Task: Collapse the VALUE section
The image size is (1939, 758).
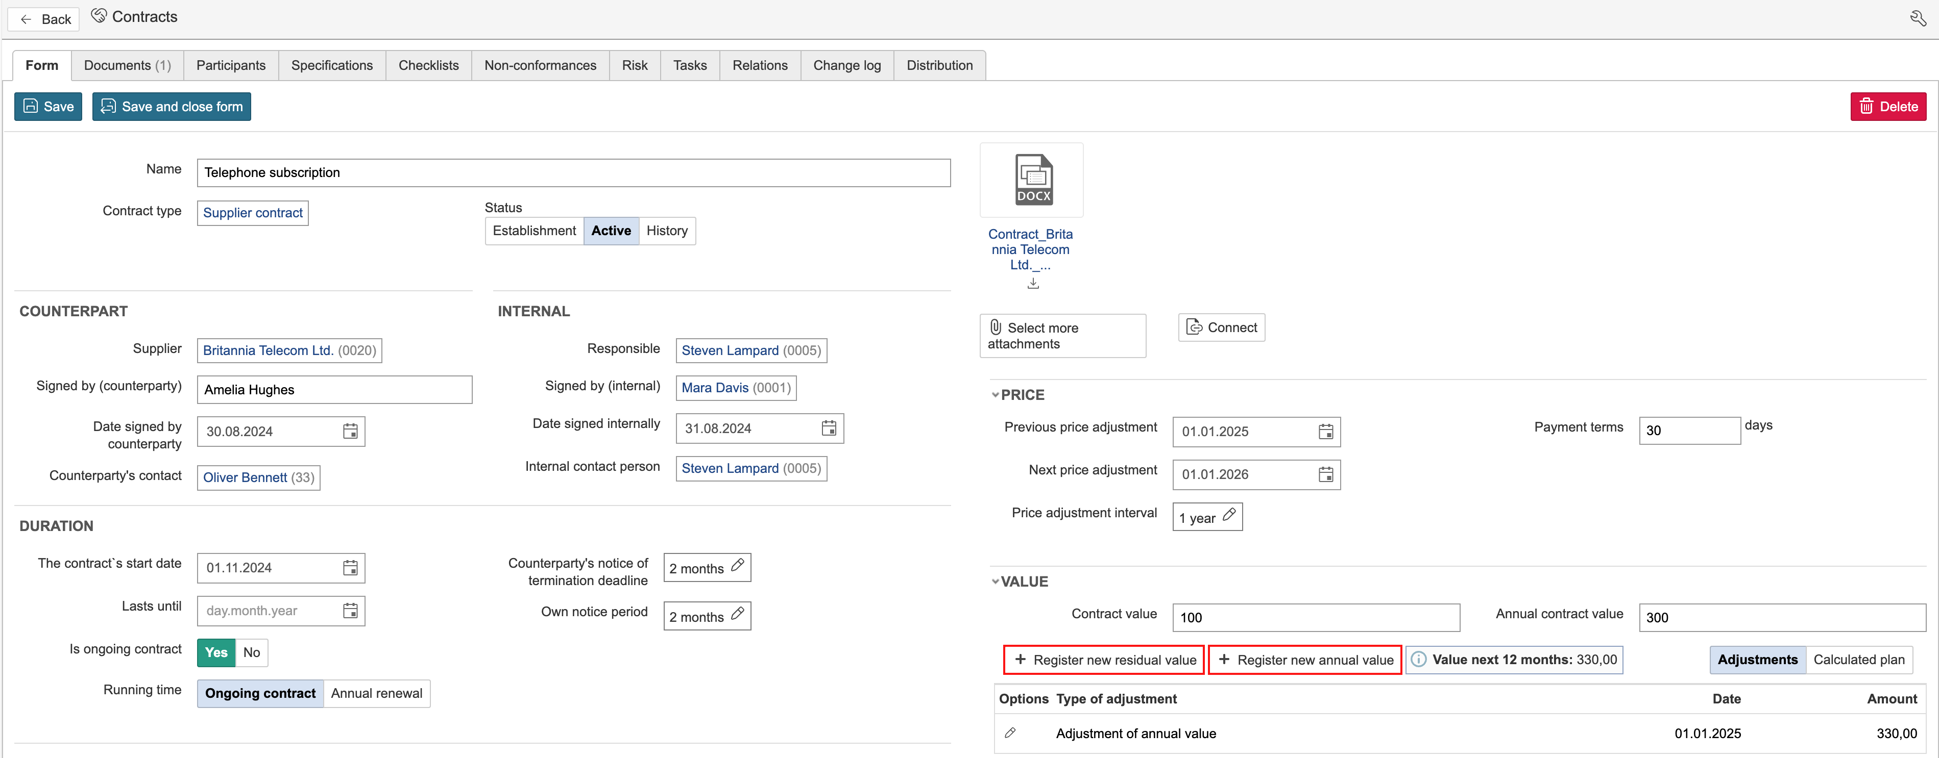Action: click(x=995, y=582)
